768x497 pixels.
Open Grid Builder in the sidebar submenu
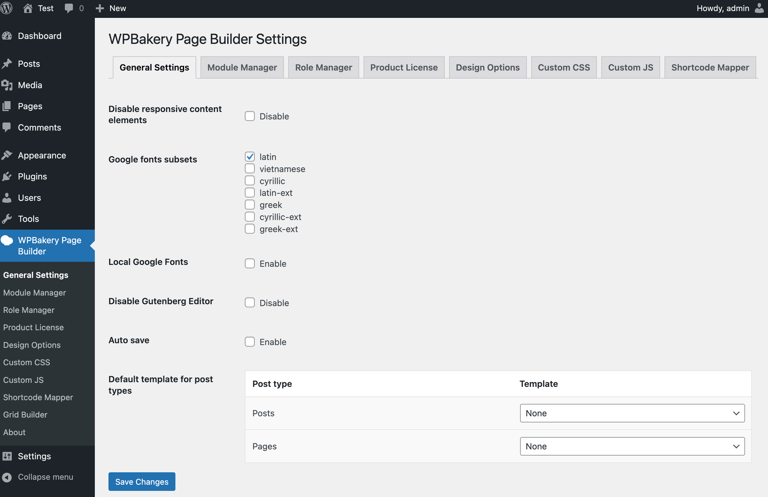25,415
